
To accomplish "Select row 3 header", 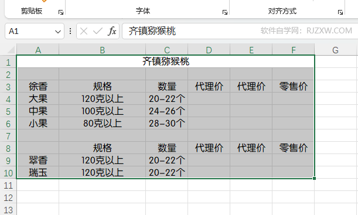I will point(8,87).
